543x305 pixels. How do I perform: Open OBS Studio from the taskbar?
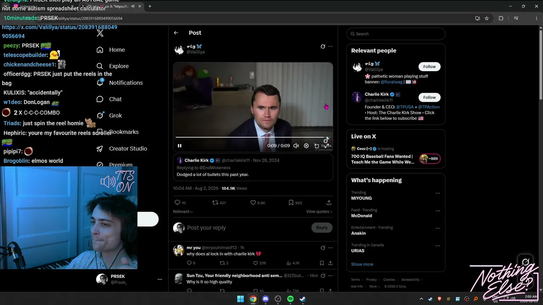coord(278,299)
